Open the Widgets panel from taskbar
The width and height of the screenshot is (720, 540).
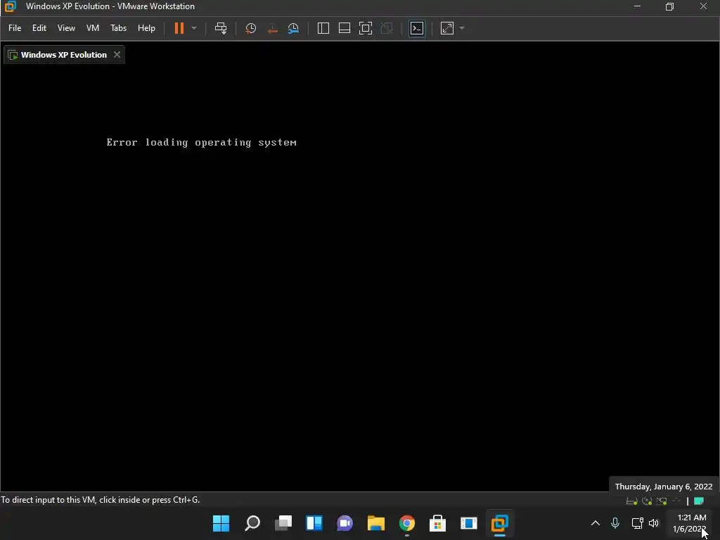point(314,523)
